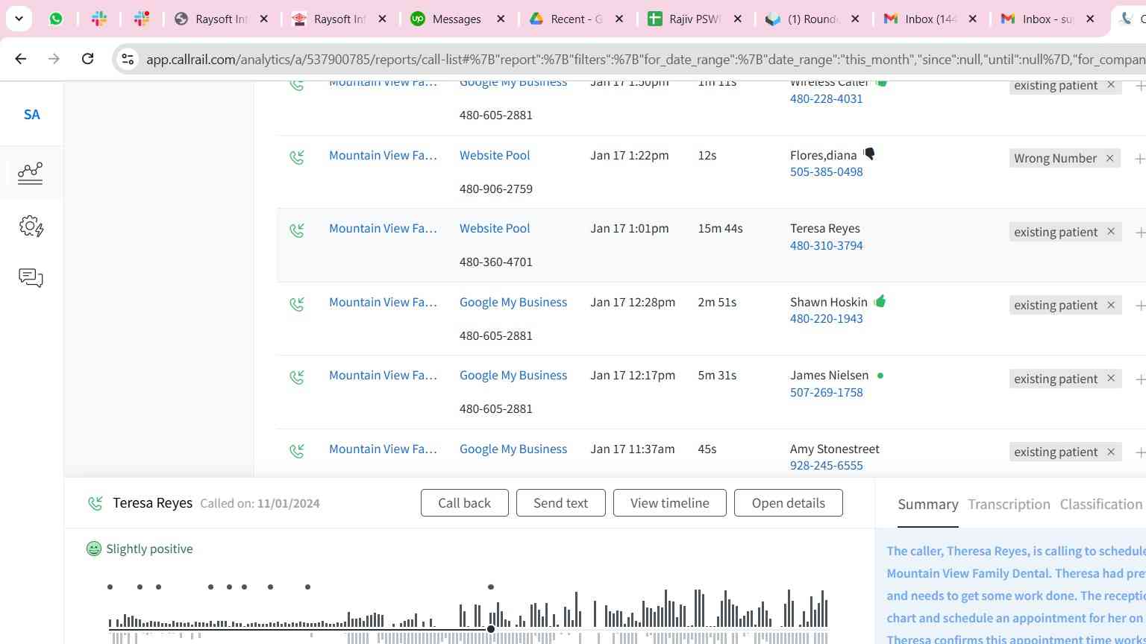Open the chat conversations sidebar icon

(x=31, y=278)
